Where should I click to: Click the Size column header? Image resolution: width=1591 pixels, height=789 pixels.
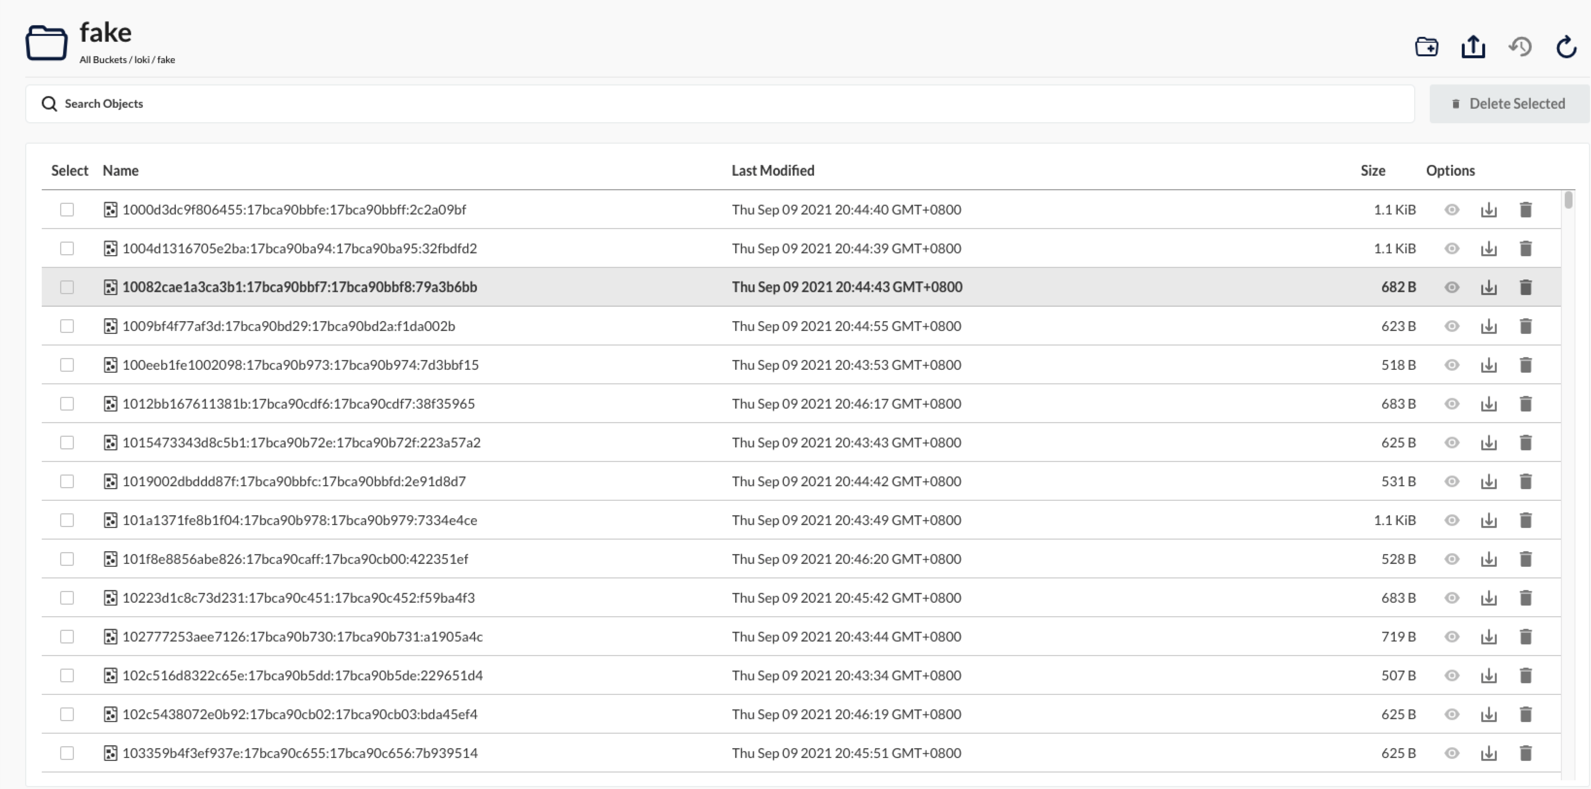click(x=1373, y=171)
